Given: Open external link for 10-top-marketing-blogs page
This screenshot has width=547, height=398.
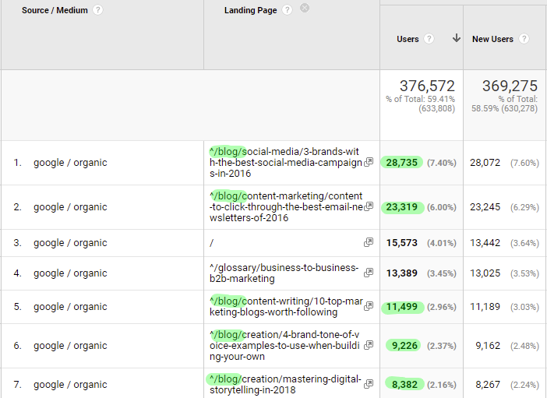Looking at the screenshot, I should [369, 306].
